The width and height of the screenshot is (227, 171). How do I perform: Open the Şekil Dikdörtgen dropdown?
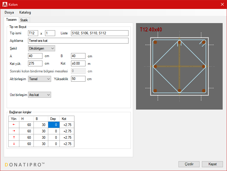coord(41,48)
